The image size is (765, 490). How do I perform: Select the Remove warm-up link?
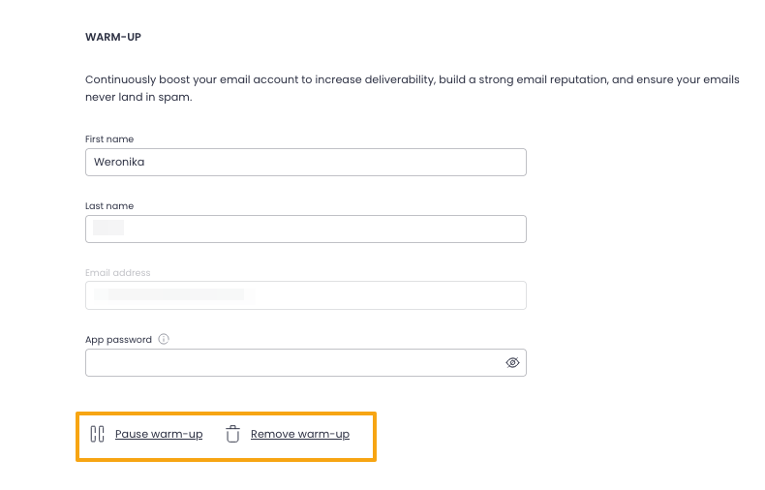click(300, 434)
